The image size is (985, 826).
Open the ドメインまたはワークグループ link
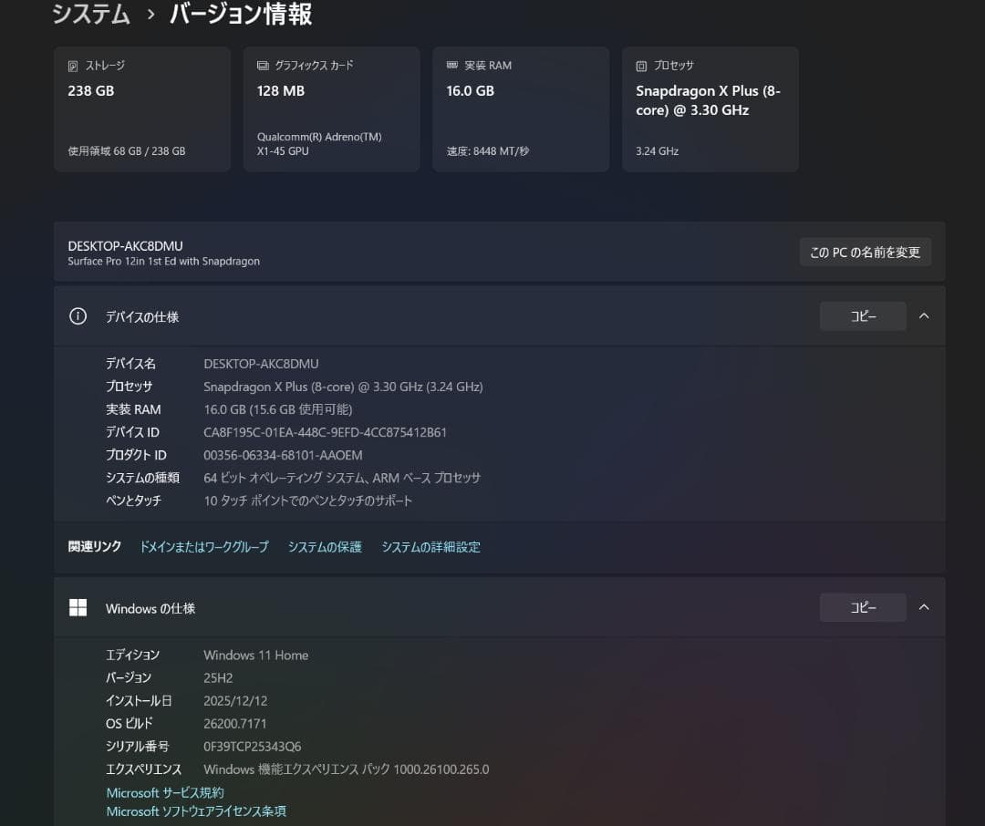pos(203,546)
